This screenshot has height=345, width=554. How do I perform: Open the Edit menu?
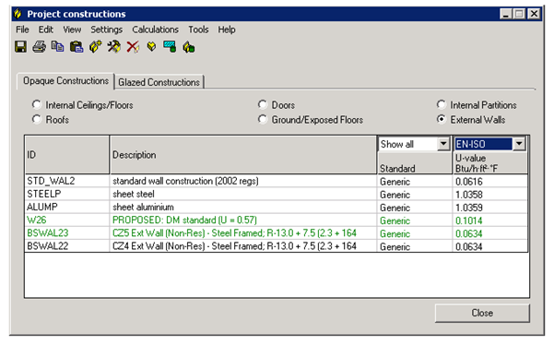pyautogui.click(x=46, y=30)
